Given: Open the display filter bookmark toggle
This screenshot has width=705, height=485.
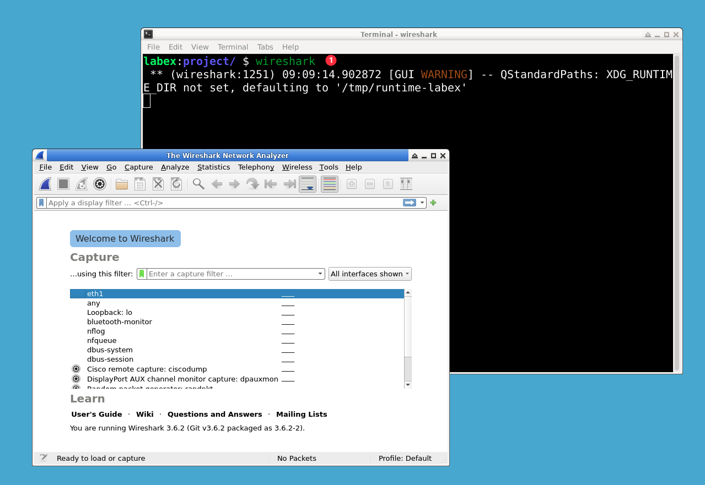Looking at the screenshot, I should [x=41, y=203].
